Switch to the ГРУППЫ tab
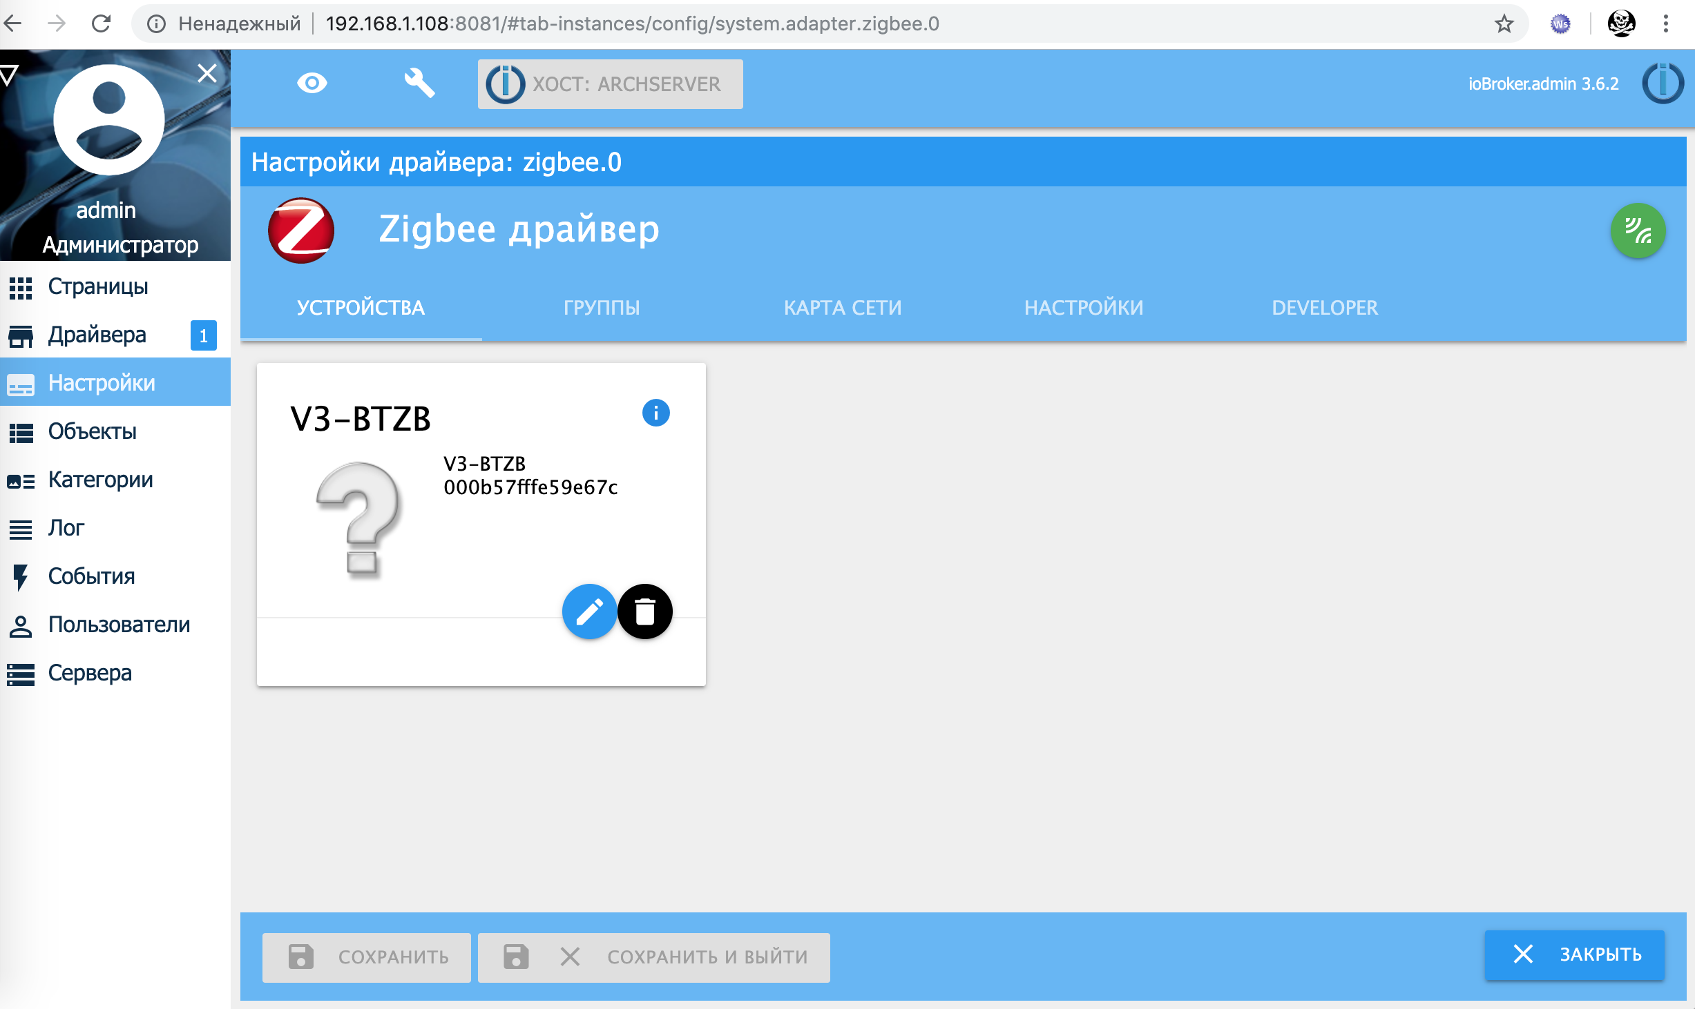 pyautogui.click(x=602, y=308)
